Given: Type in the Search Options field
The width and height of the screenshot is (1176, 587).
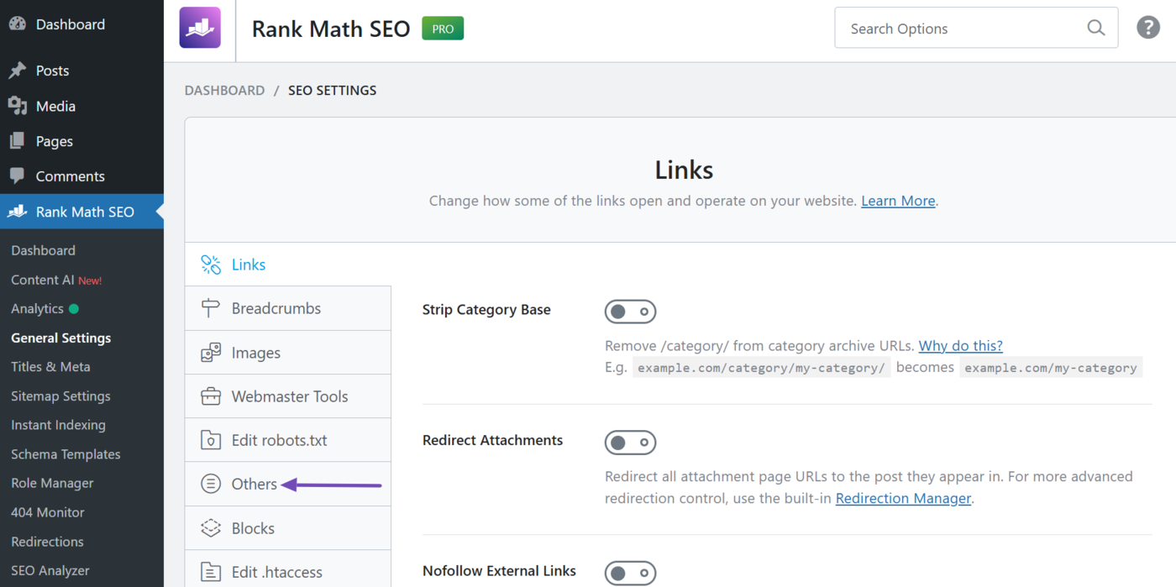Looking at the screenshot, I should 962,29.
